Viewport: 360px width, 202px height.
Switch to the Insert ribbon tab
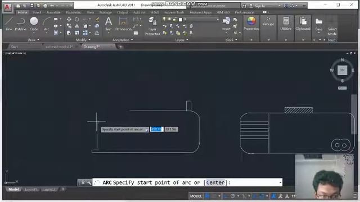point(37,12)
